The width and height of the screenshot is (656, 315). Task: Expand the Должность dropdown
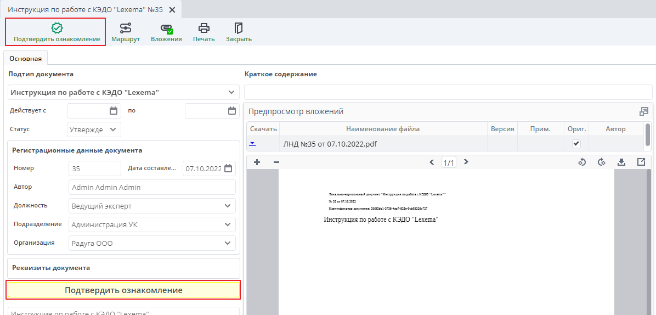[228, 206]
